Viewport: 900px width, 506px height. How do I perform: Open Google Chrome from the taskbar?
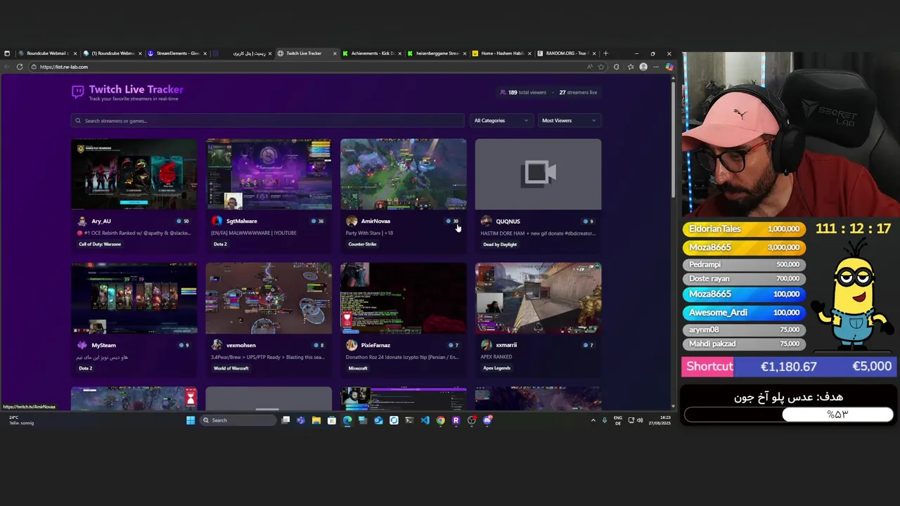coord(440,420)
